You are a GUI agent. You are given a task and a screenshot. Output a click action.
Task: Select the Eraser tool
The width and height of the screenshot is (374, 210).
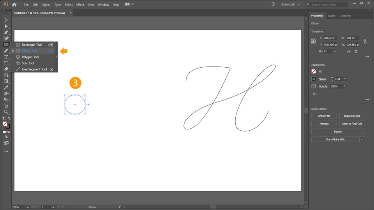click(x=6, y=69)
